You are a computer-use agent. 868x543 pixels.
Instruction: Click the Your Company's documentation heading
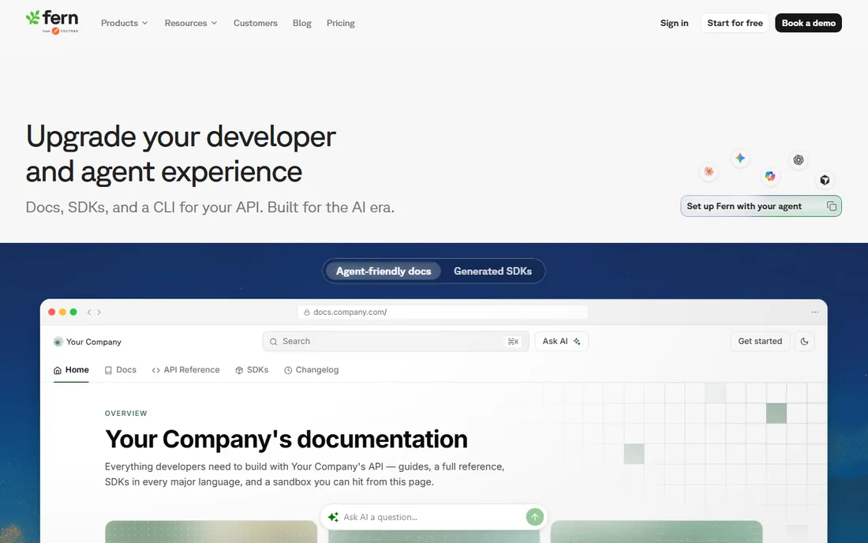click(286, 440)
